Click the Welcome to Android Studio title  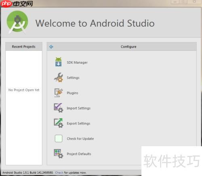95,23
